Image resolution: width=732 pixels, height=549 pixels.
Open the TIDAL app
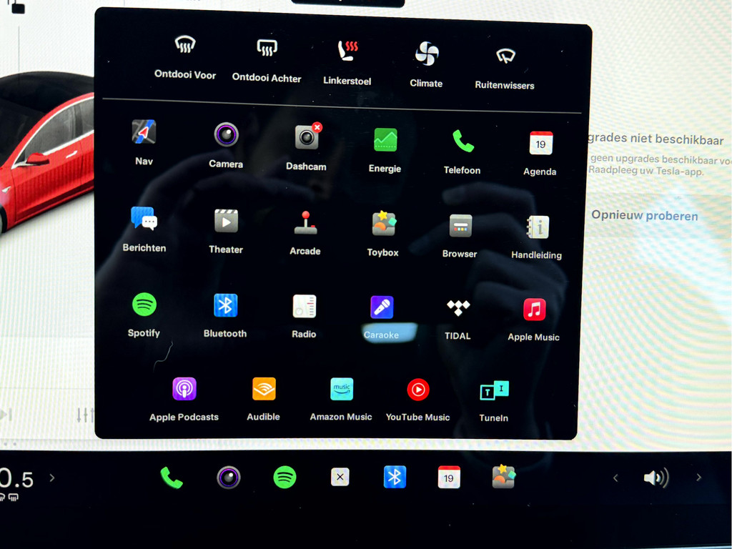(x=458, y=307)
